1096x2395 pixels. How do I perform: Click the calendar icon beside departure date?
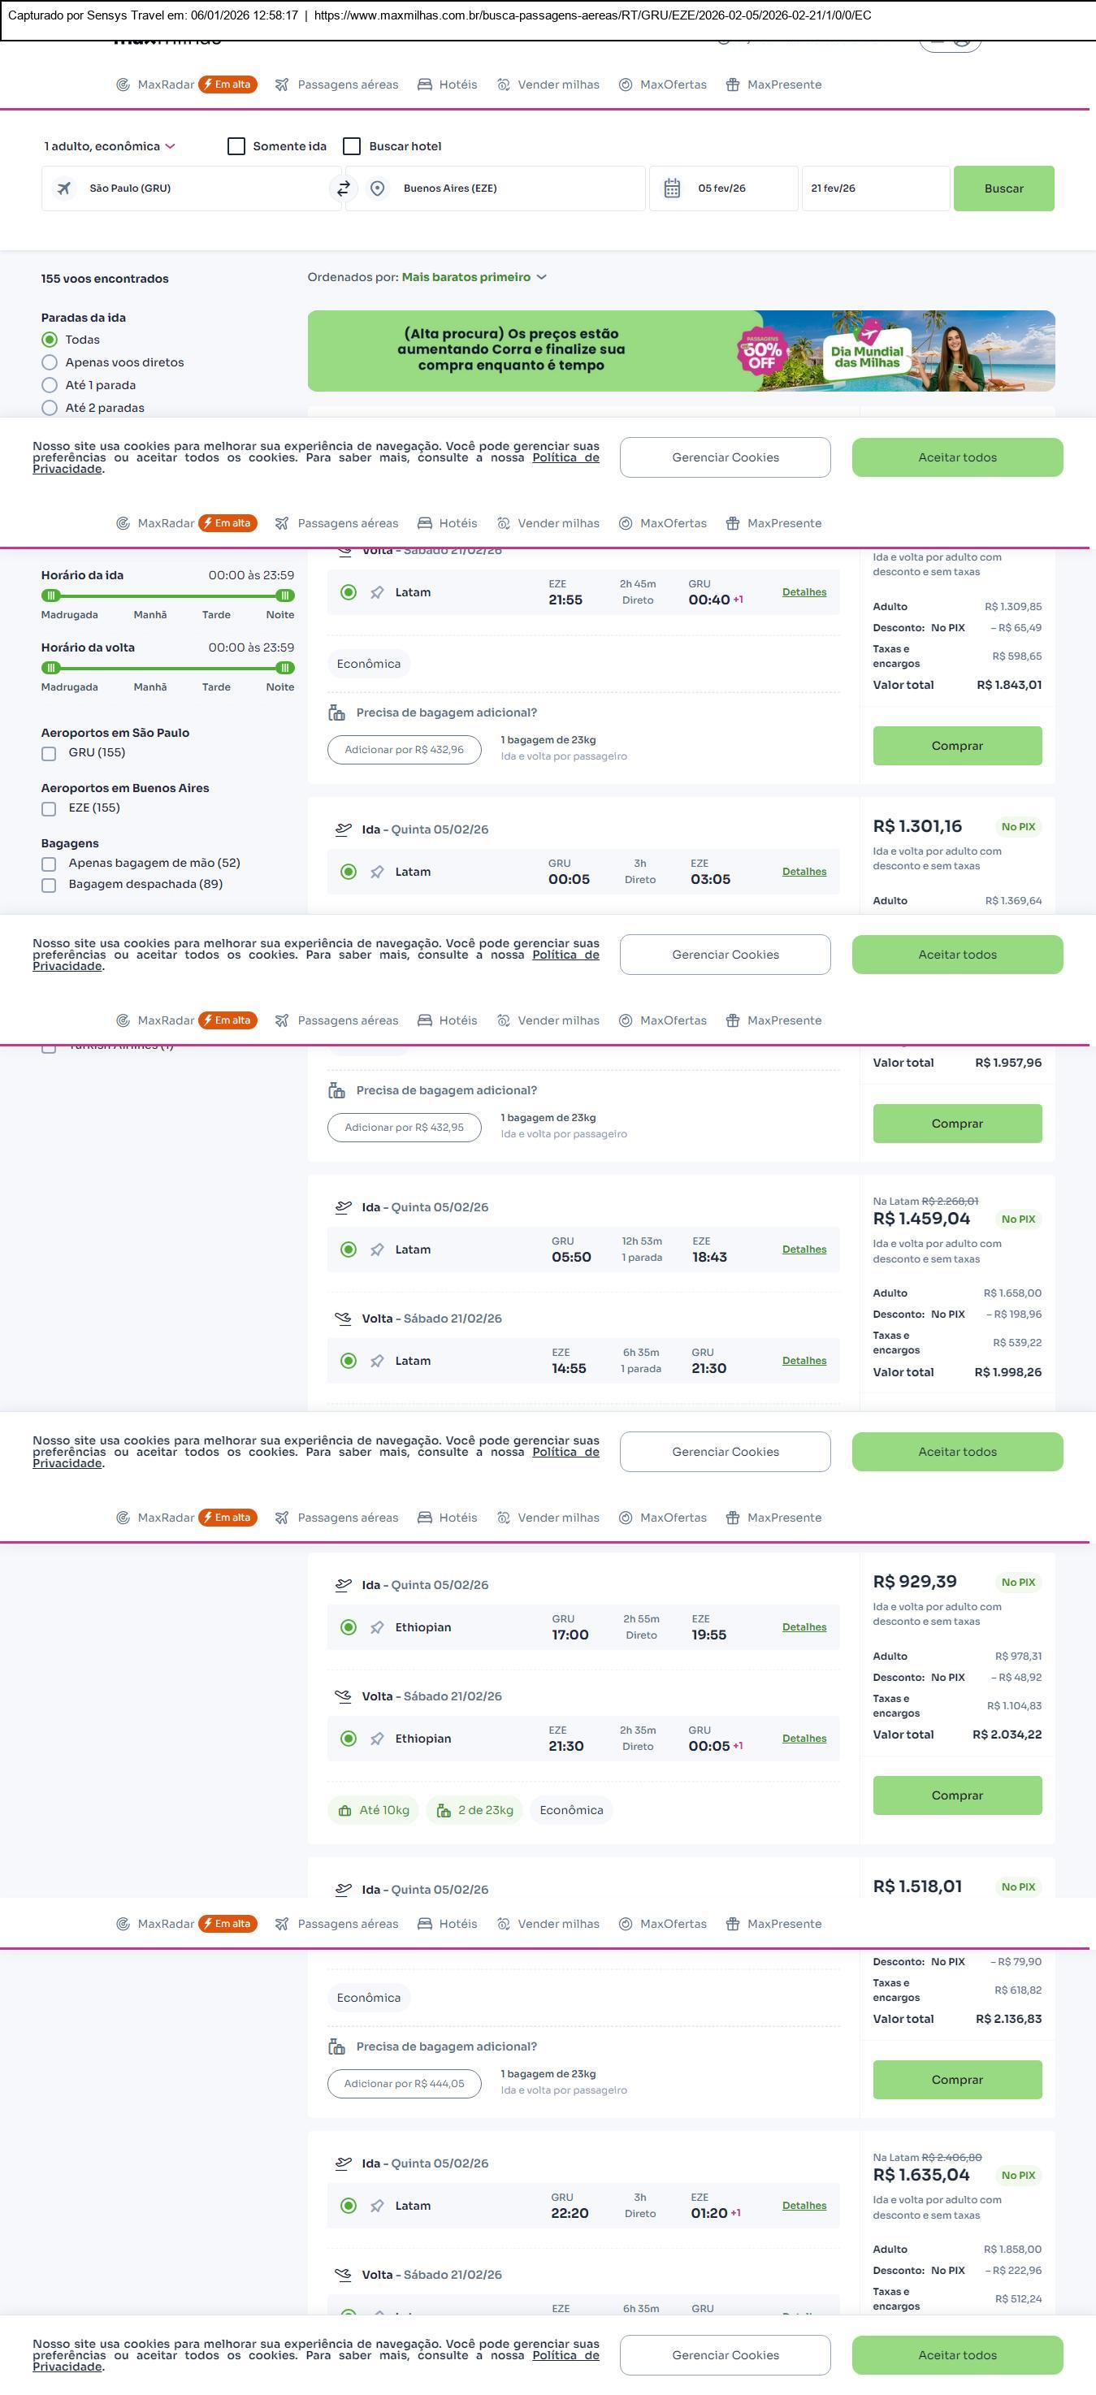point(672,188)
